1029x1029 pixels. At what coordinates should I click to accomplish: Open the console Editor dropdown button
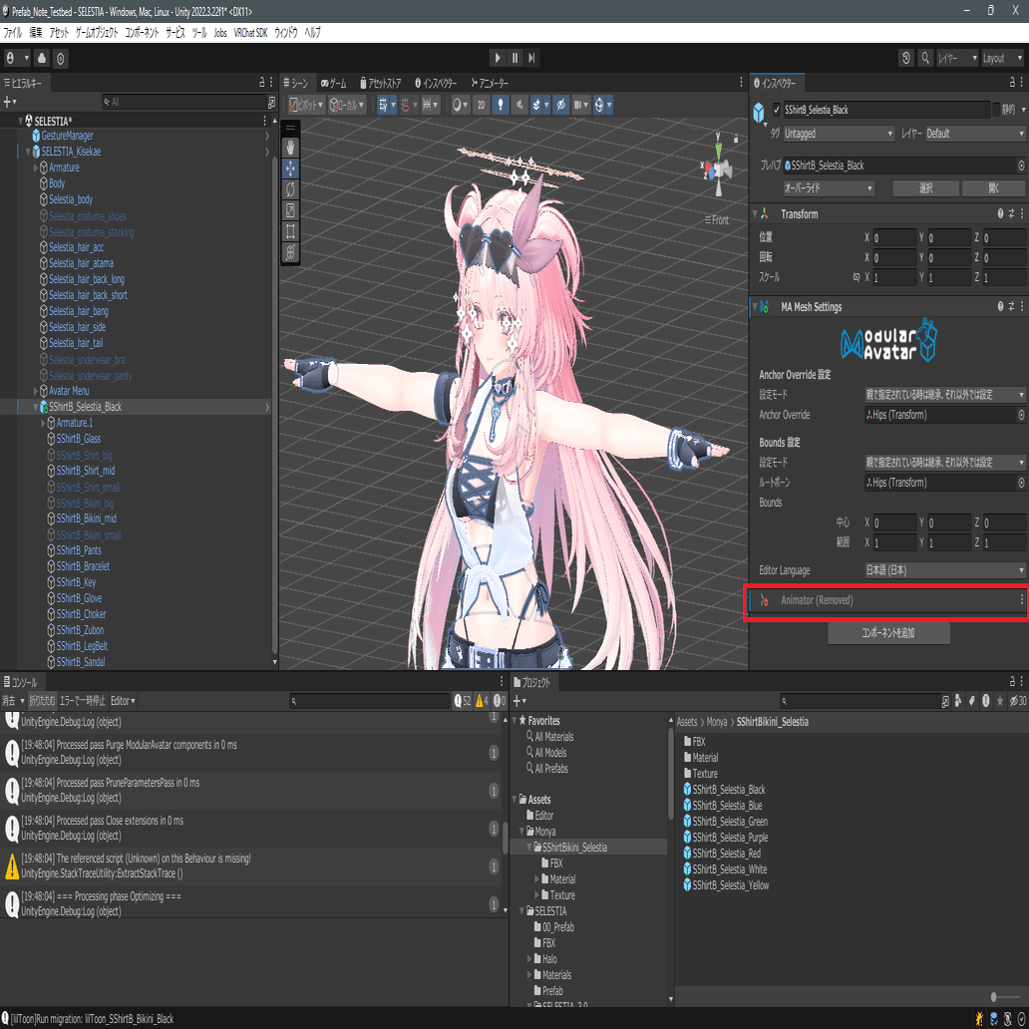(x=123, y=701)
